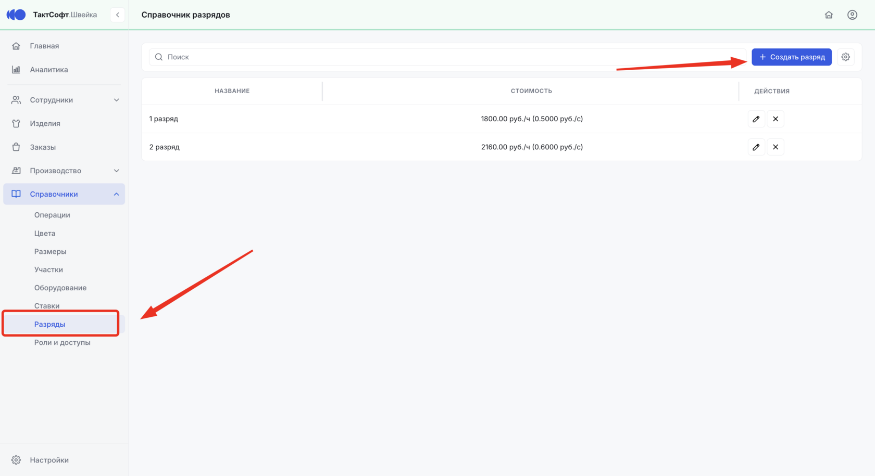
Task: Delete the 2 разряд row with X icon
Action: 776,147
